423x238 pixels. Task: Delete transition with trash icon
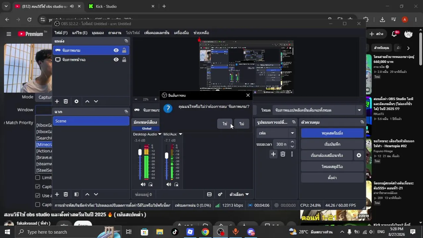coord(283,154)
